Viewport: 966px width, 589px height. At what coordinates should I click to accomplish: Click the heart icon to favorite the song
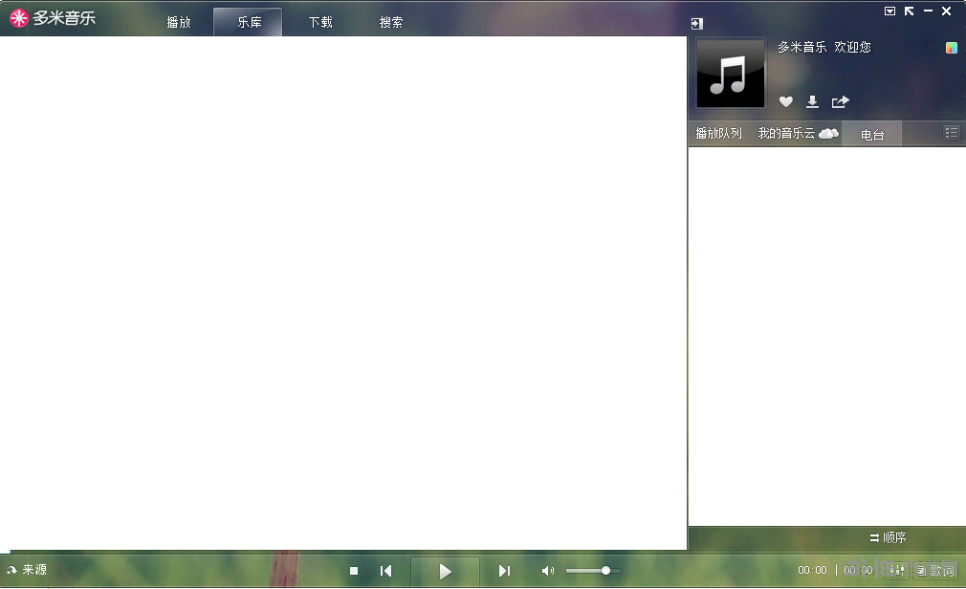785,101
